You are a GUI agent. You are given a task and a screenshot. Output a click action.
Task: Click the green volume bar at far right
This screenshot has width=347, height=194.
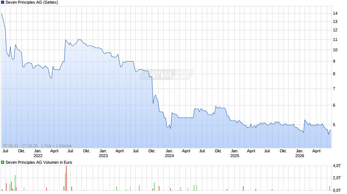point(330,188)
